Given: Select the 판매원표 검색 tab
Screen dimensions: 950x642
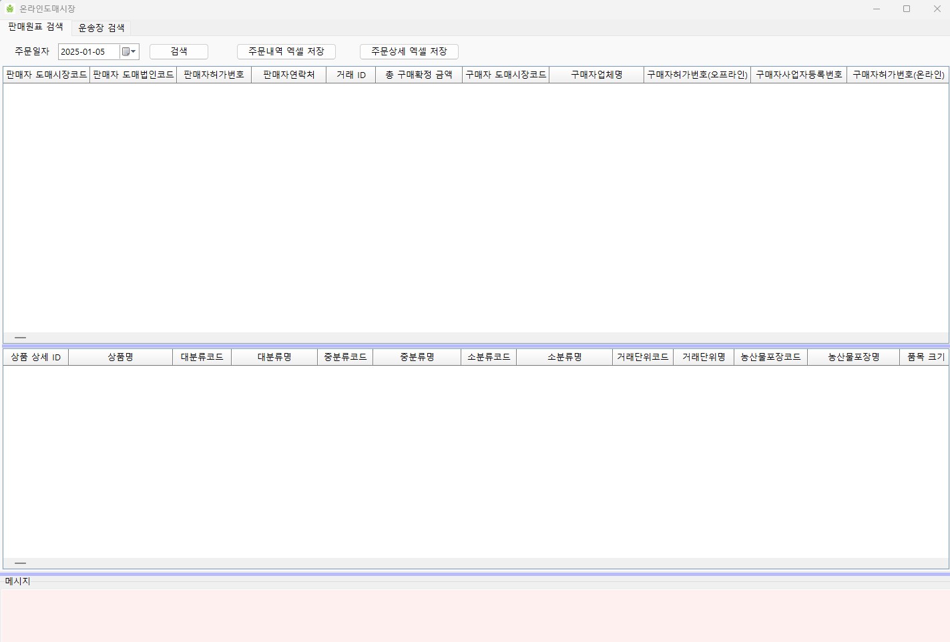Looking at the screenshot, I should click(35, 27).
